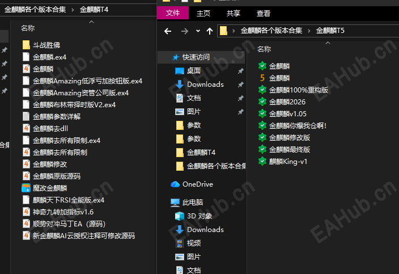Viewport: 399px width, 274px height.
Task: Click 金麒麟各个版本合集 breadcrumb in T4 window
Action: 35,10
